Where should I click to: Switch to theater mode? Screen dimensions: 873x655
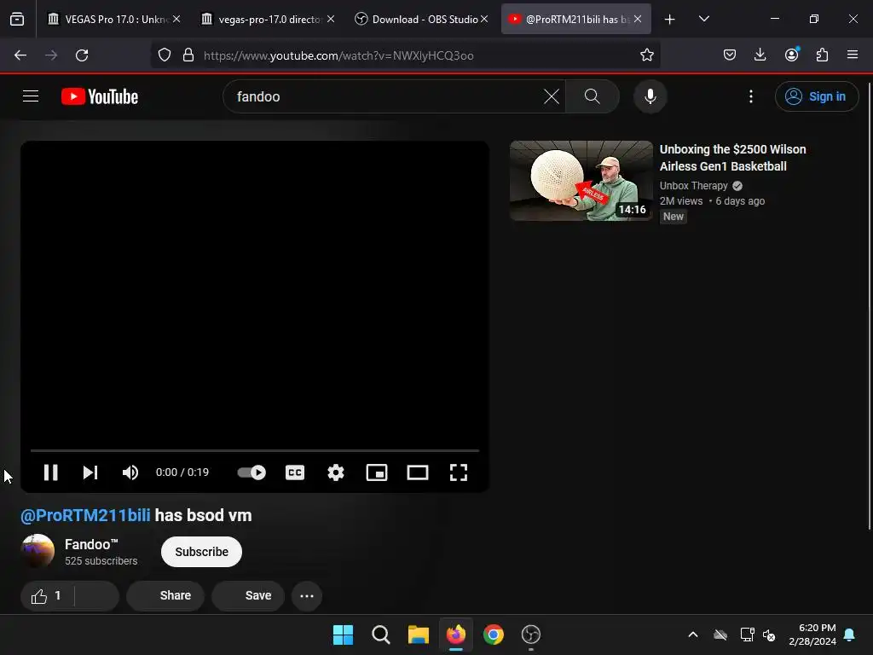click(x=418, y=472)
